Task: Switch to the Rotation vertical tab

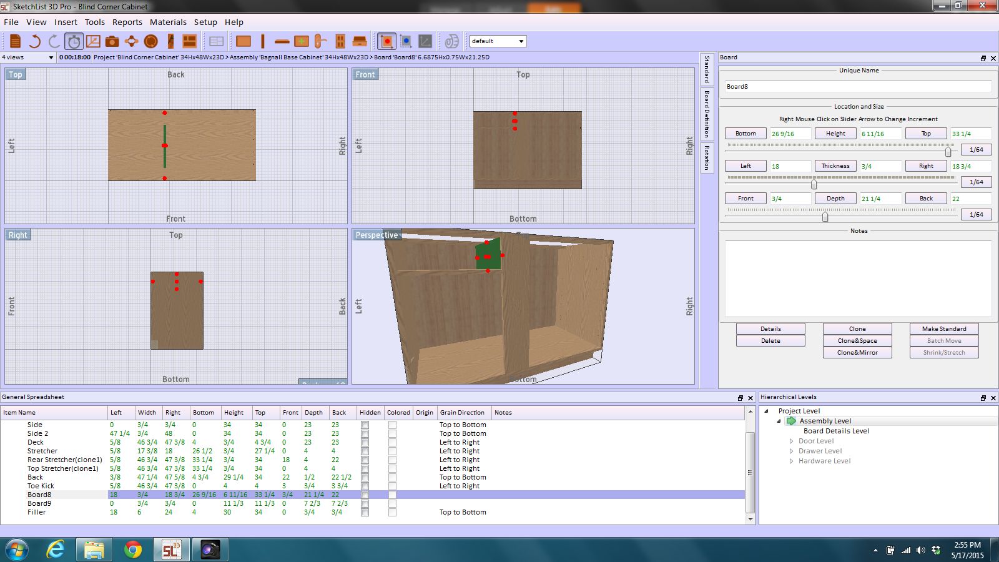Action: [707, 157]
